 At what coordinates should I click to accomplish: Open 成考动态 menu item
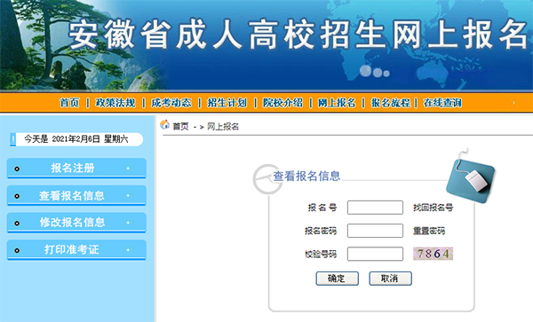tap(171, 103)
